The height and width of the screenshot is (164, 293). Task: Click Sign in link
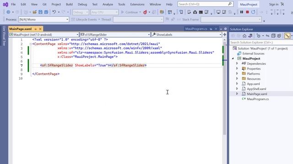click(x=274, y=4)
